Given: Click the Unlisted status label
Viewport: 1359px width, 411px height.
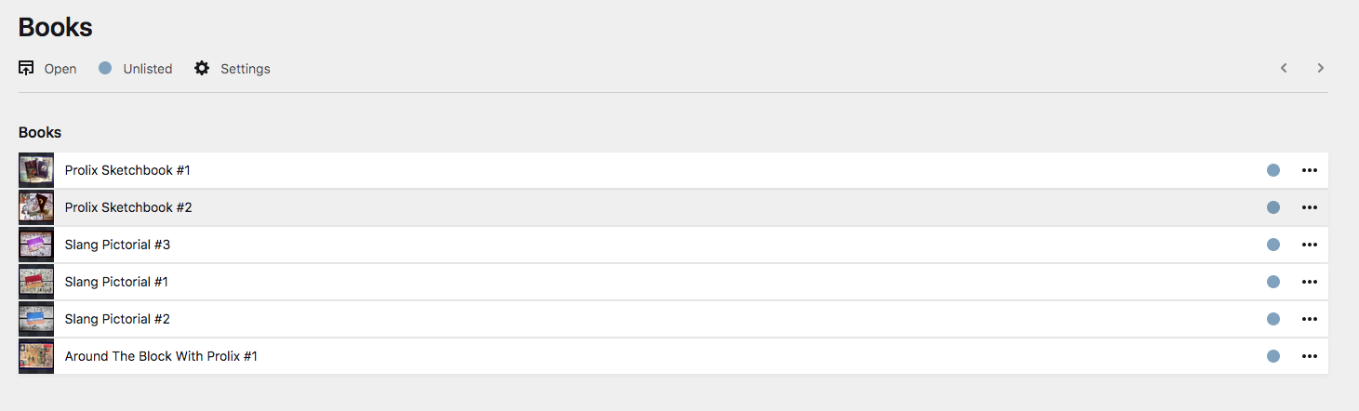Looking at the screenshot, I should coord(148,69).
